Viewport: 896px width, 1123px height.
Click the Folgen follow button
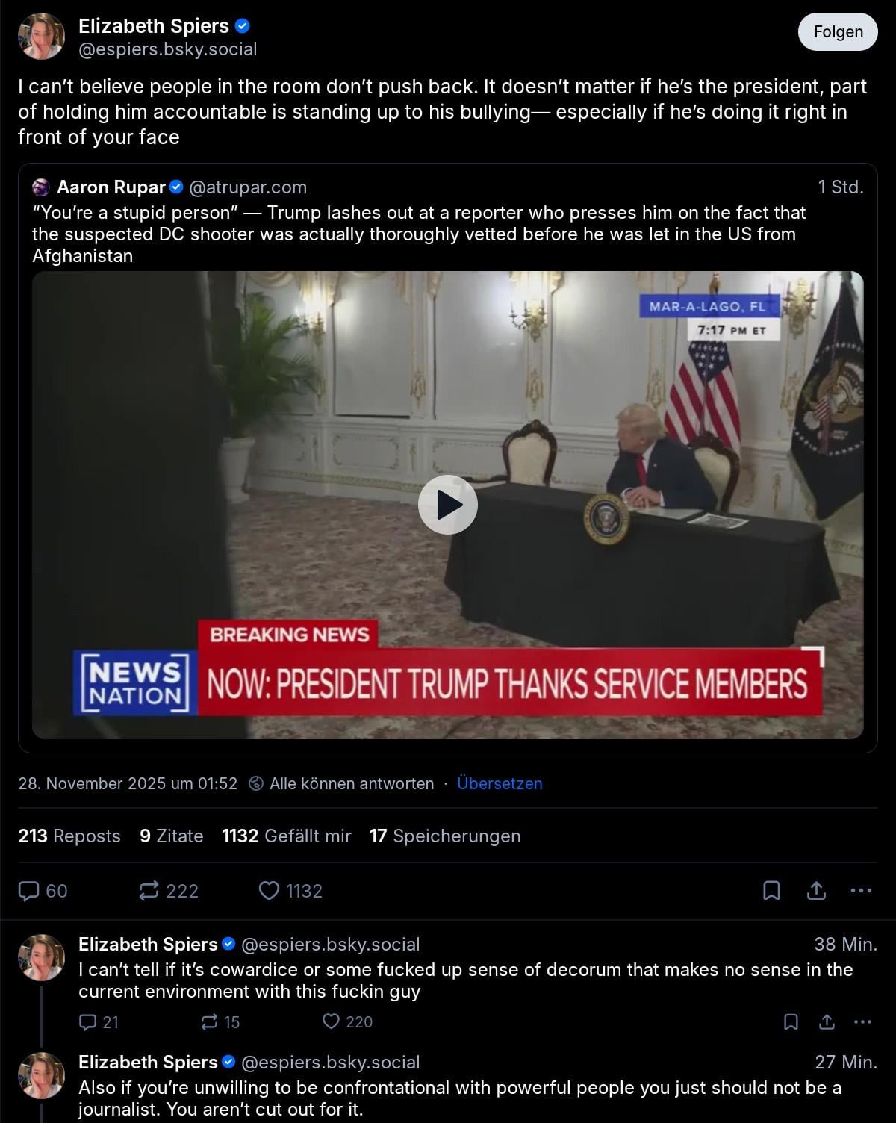[x=838, y=31]
